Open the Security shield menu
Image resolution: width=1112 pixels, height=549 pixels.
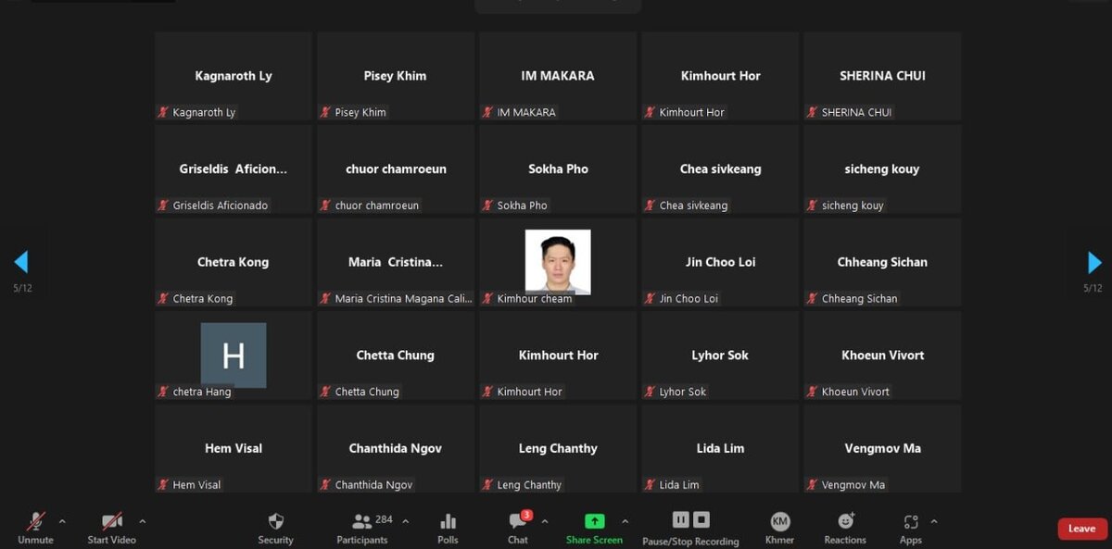275,521
